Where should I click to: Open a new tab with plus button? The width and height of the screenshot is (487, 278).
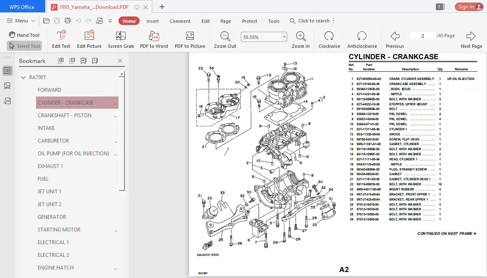(x=162, y=7)
